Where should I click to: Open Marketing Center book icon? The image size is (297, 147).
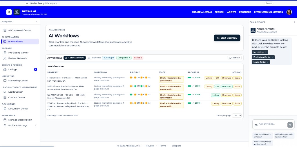point(5,80)
